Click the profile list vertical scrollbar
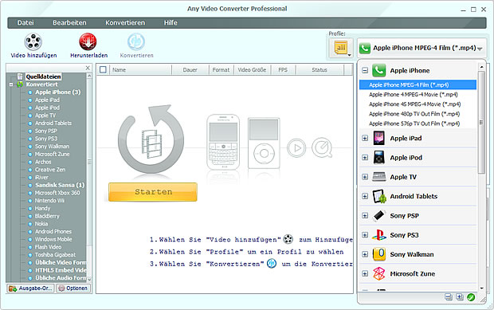Screen dimensions: 494x310 point(481,122)
